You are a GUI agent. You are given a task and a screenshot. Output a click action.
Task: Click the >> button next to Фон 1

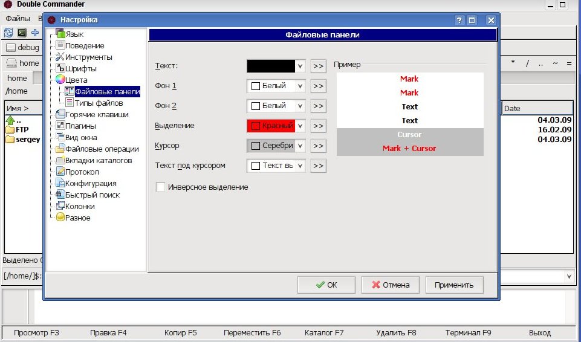pos(318,86)
